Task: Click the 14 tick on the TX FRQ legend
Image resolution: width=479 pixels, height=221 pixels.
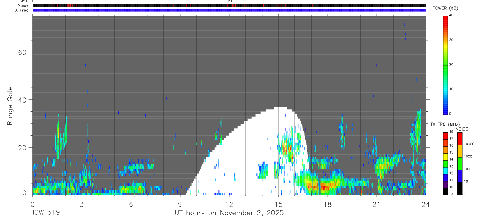Action: [x=451, y=159]
